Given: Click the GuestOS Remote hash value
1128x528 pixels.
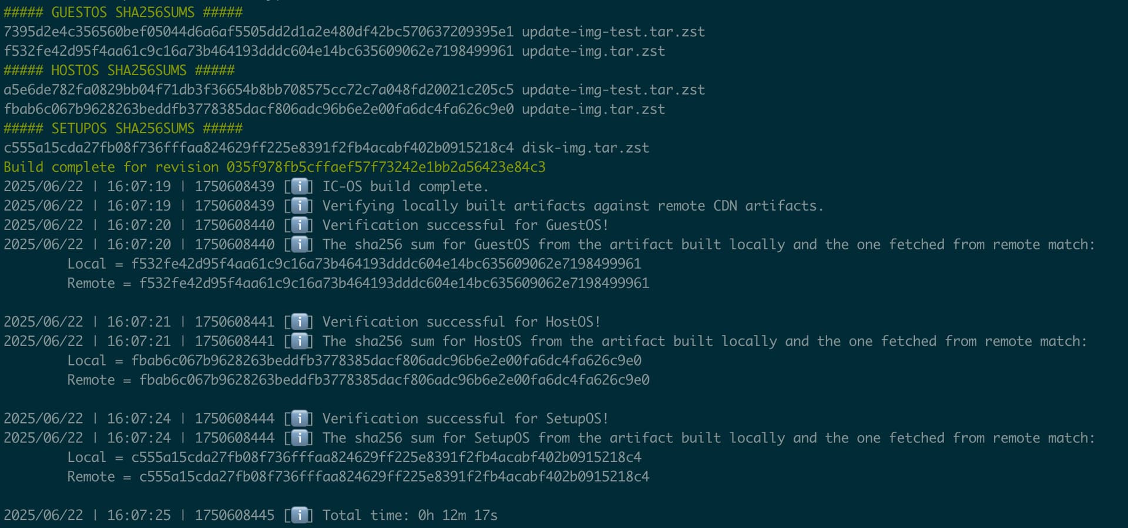Looking at the screenshot, I should click(394, 283).
